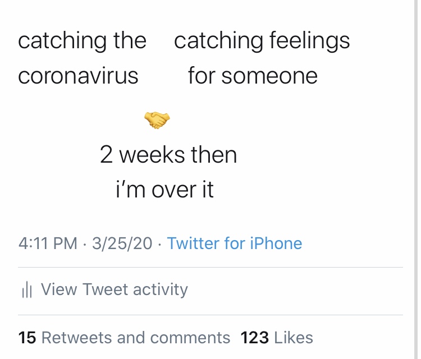Tap the "for someone" text
Image resolution: width=421 pixels, height=359 pixels.
point(253,76)
